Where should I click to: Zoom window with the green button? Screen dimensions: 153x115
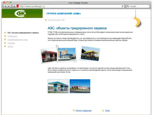tap(11, 3)
